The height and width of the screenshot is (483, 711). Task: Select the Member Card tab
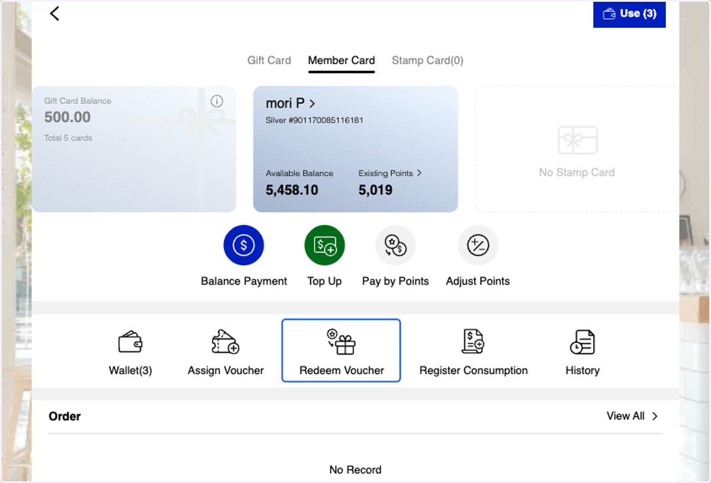(341, 60)
